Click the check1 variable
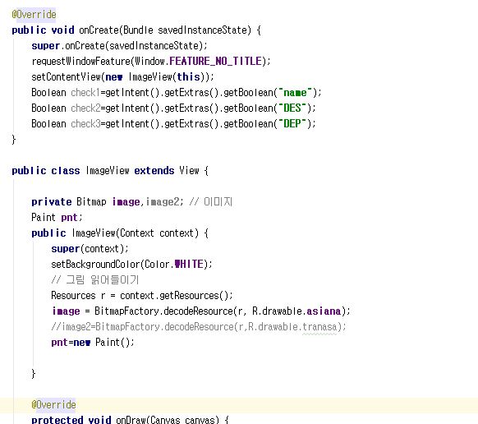 [x=85, y=92]
